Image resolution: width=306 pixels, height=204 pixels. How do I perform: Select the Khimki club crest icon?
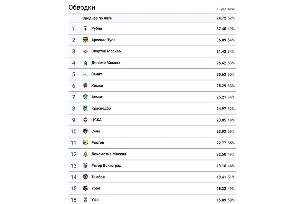click(85, 85)
